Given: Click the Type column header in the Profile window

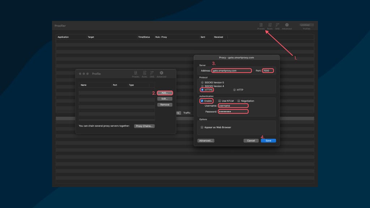Looking at the screenshot, I should pos(132,85).
